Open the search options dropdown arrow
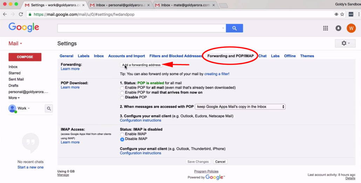361x183 pixels. (x=223, y=28)
